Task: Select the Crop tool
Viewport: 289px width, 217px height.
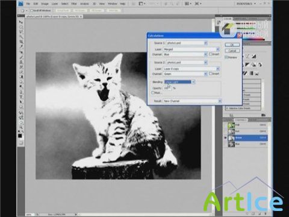Action: (x=21, y=42)
